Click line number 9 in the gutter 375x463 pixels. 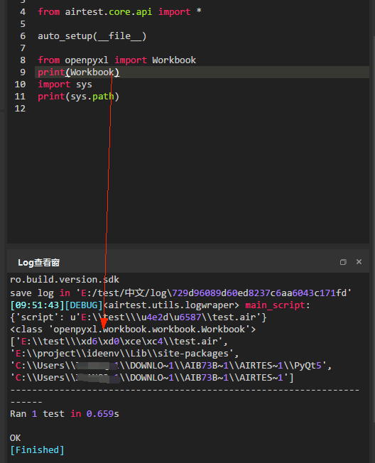point(23,72)
